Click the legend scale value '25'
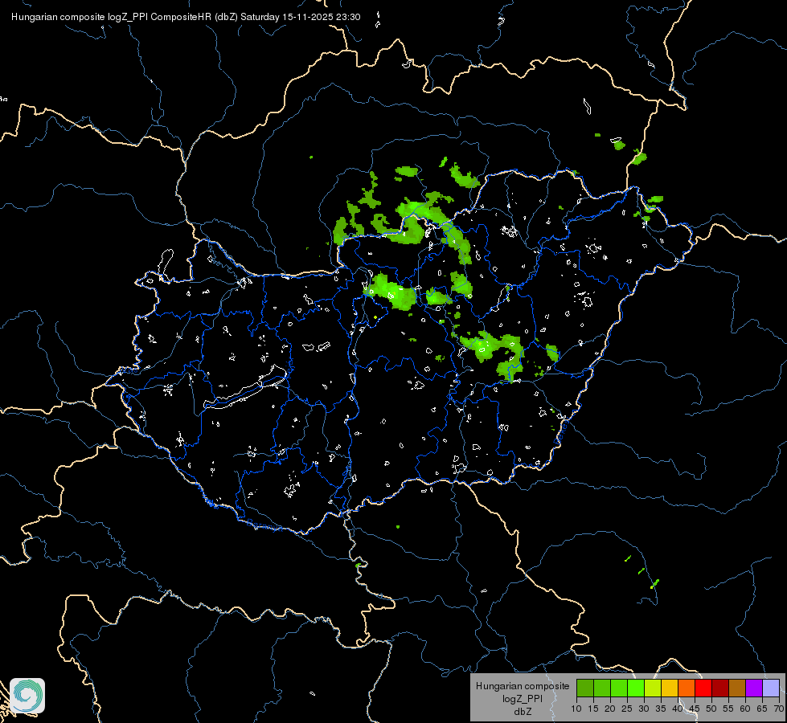Image resolution: width=787 pixels, height=723 pixels. (627, 709)
